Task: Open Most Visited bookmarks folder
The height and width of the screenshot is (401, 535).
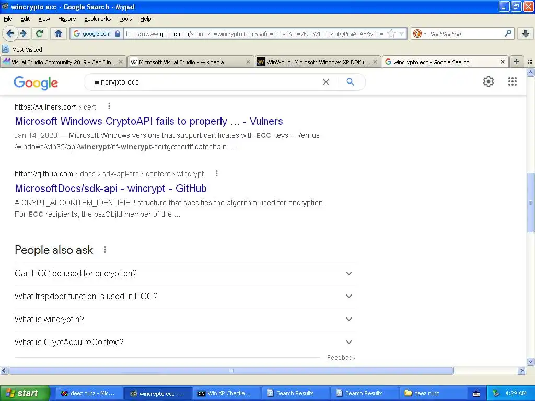Action: (22, 50)
